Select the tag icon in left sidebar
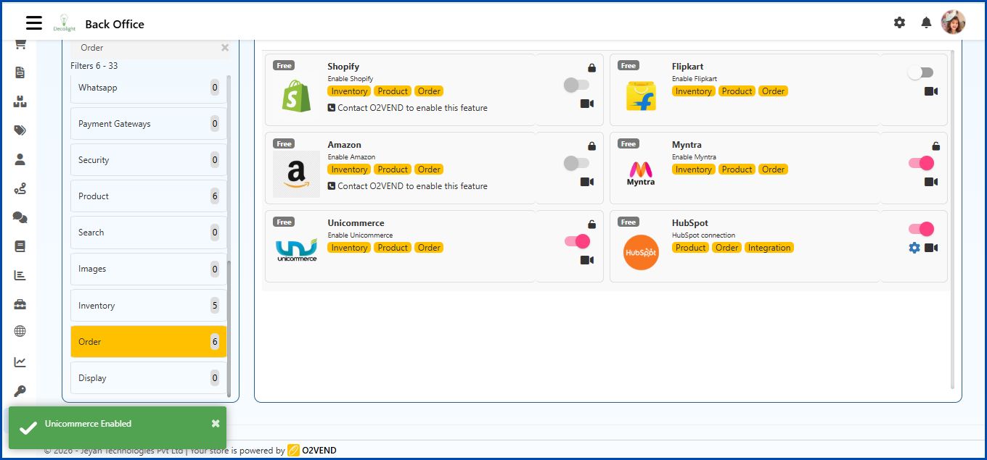The width and height of the screenshot is (987, 460). [21, 130]
